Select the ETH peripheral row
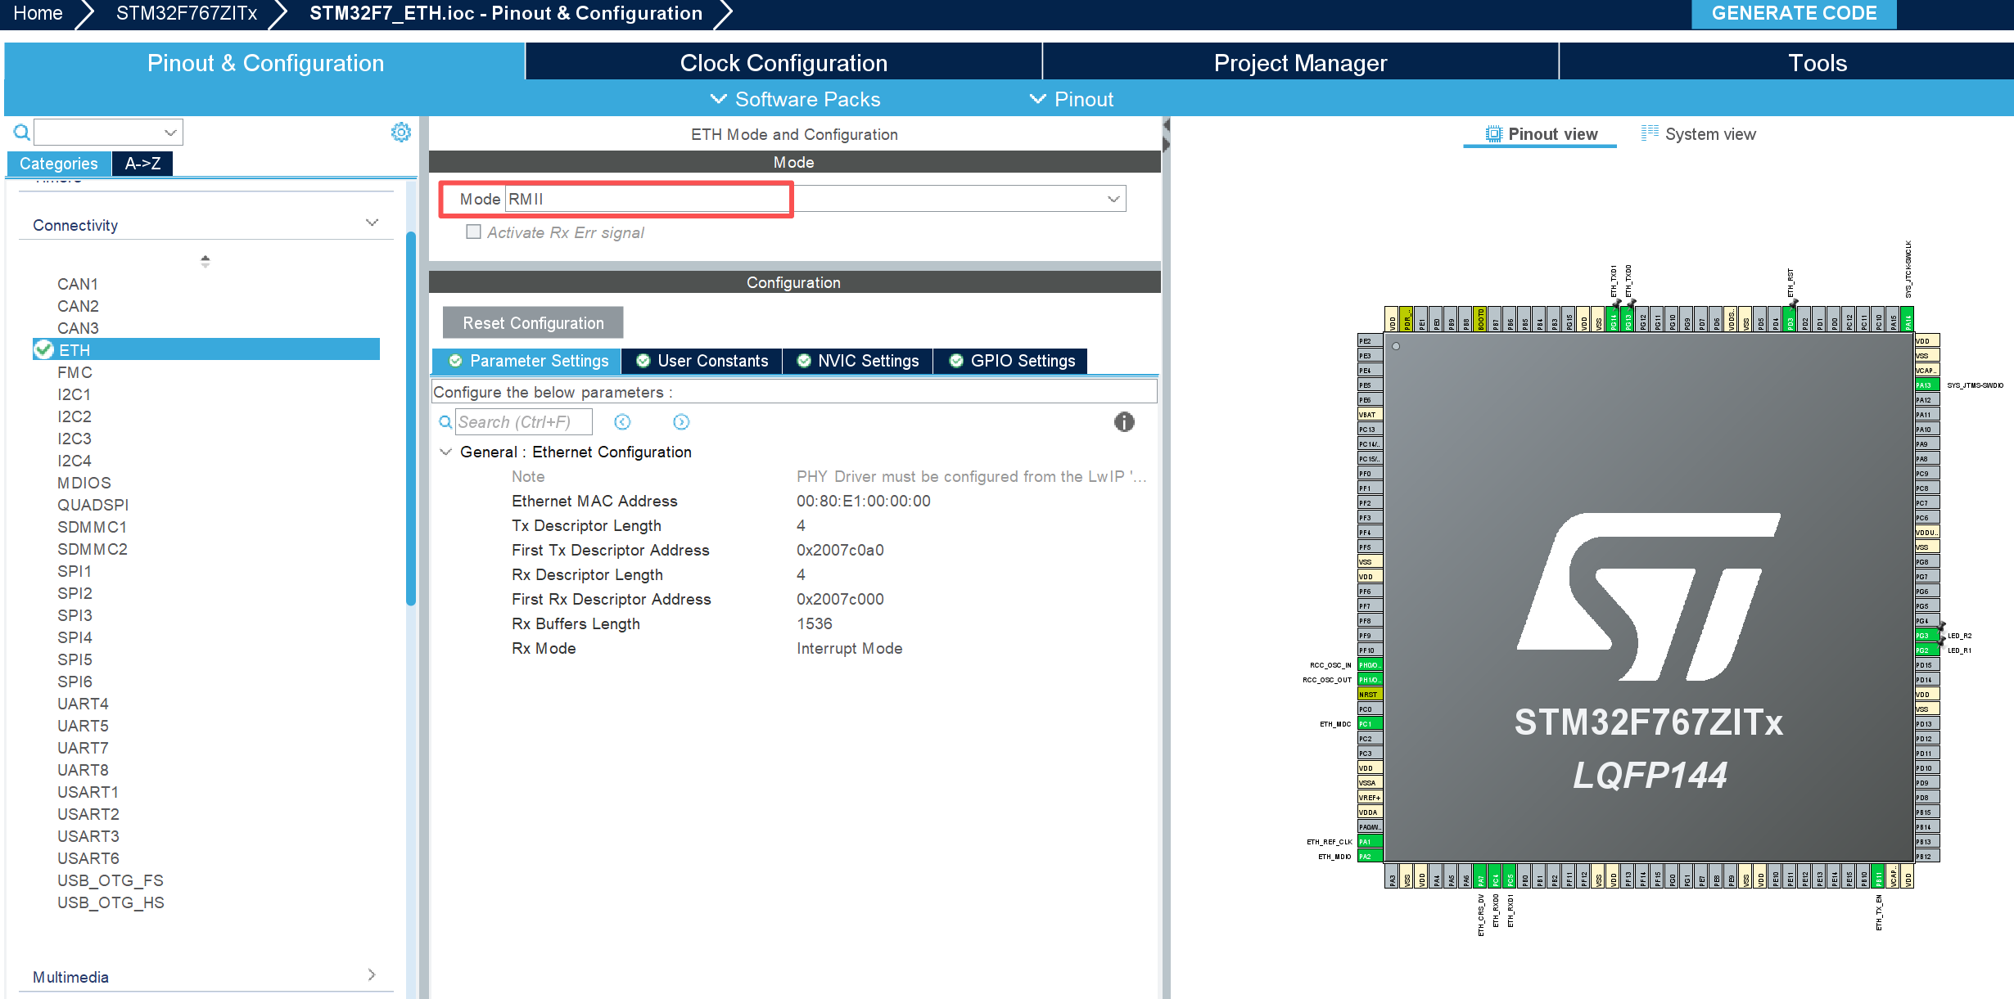Screen dimensions: 2014x999 [206, 349]
